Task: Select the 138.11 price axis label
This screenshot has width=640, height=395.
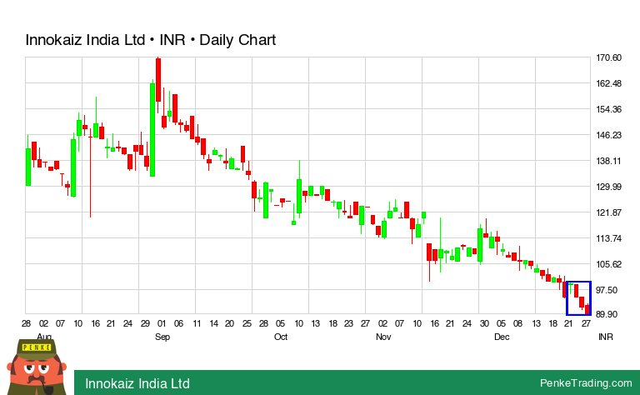Action: (608, 161)
